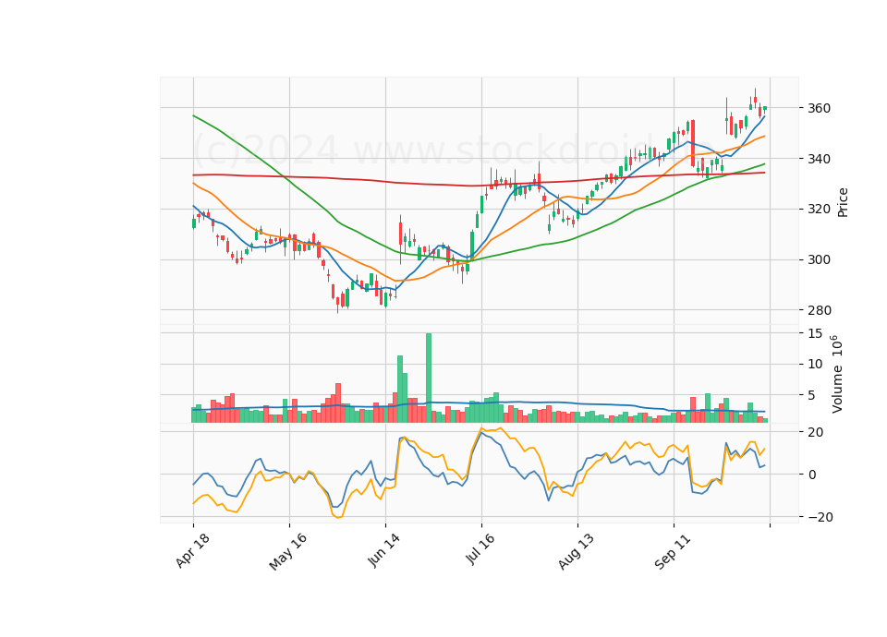Click the Volume axis title
Viewport: 887px width, 637px height.
click(x=837, y=374)
